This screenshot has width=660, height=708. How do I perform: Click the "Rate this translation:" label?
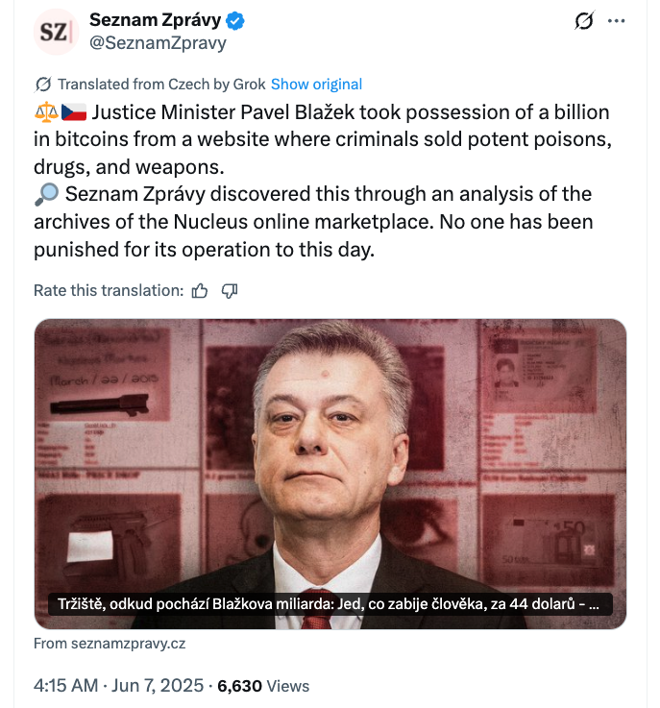108,290
